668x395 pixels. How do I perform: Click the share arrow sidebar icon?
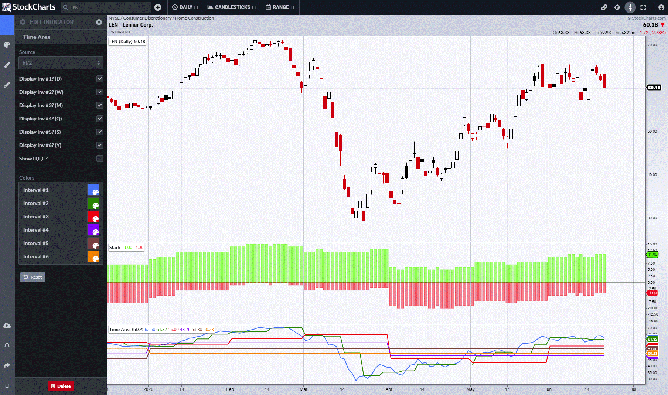(x=7, y=365)
